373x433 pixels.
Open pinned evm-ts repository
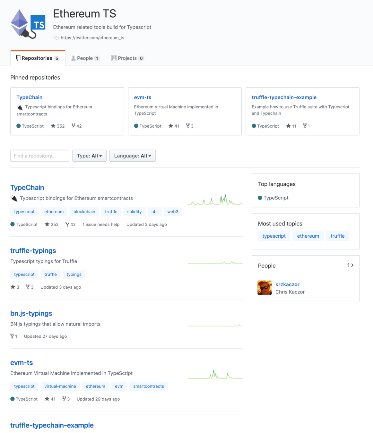[143, 97]
